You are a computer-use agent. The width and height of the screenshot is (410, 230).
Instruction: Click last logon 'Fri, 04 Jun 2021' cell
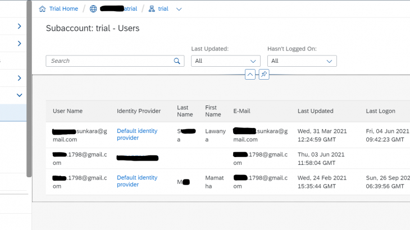[x=388, y=135]
